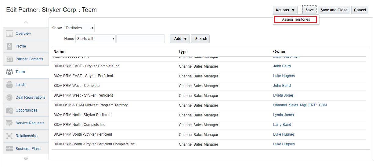Screen dimensions: 376x167
Task: Click the Name search text field
Action: (140, 39)
